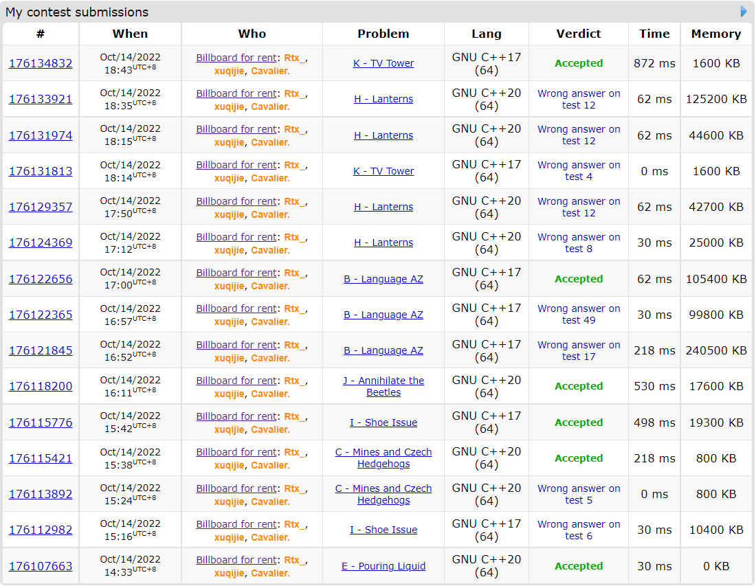Open submission 176124369

[41, 243]
